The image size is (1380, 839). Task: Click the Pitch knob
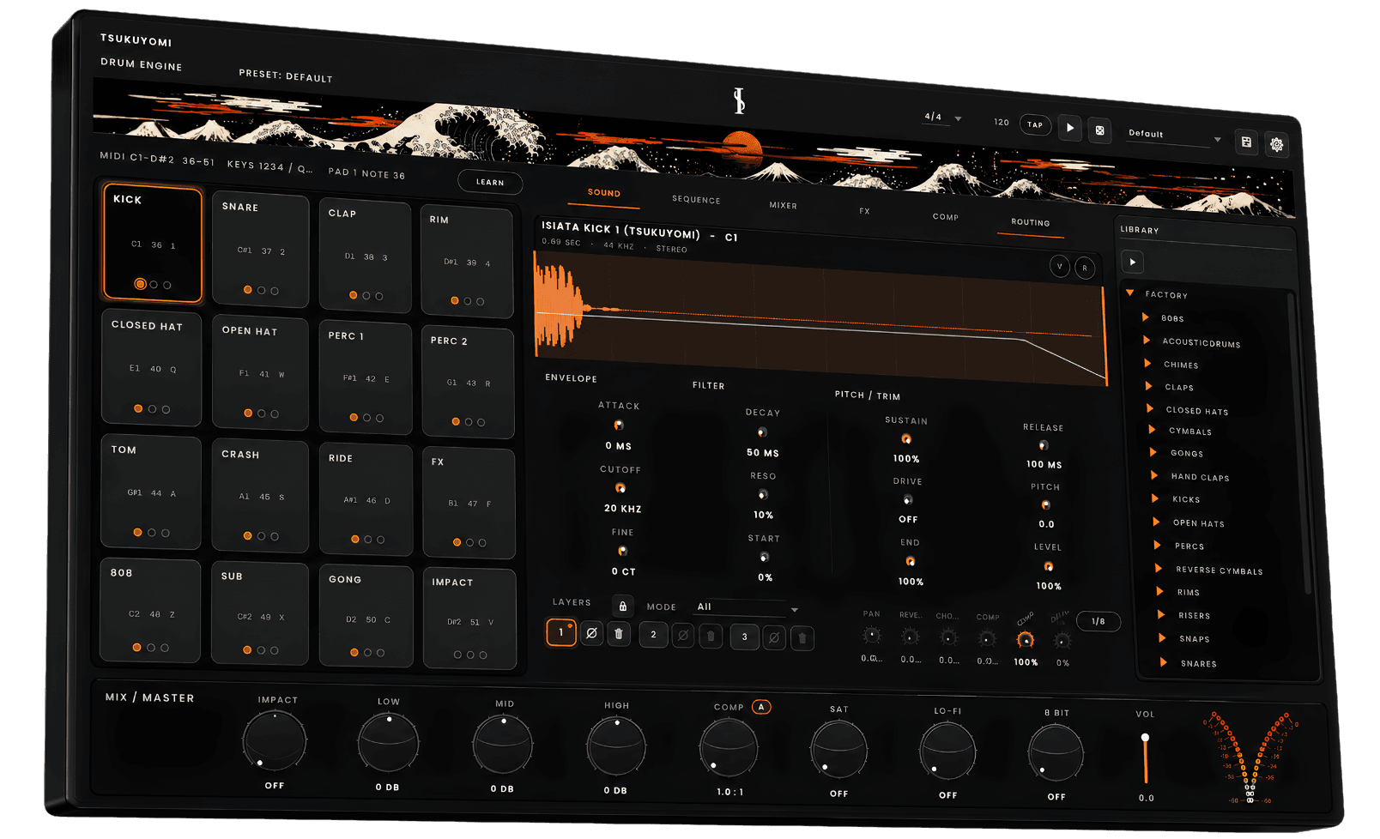click(x=1045, y=504)
